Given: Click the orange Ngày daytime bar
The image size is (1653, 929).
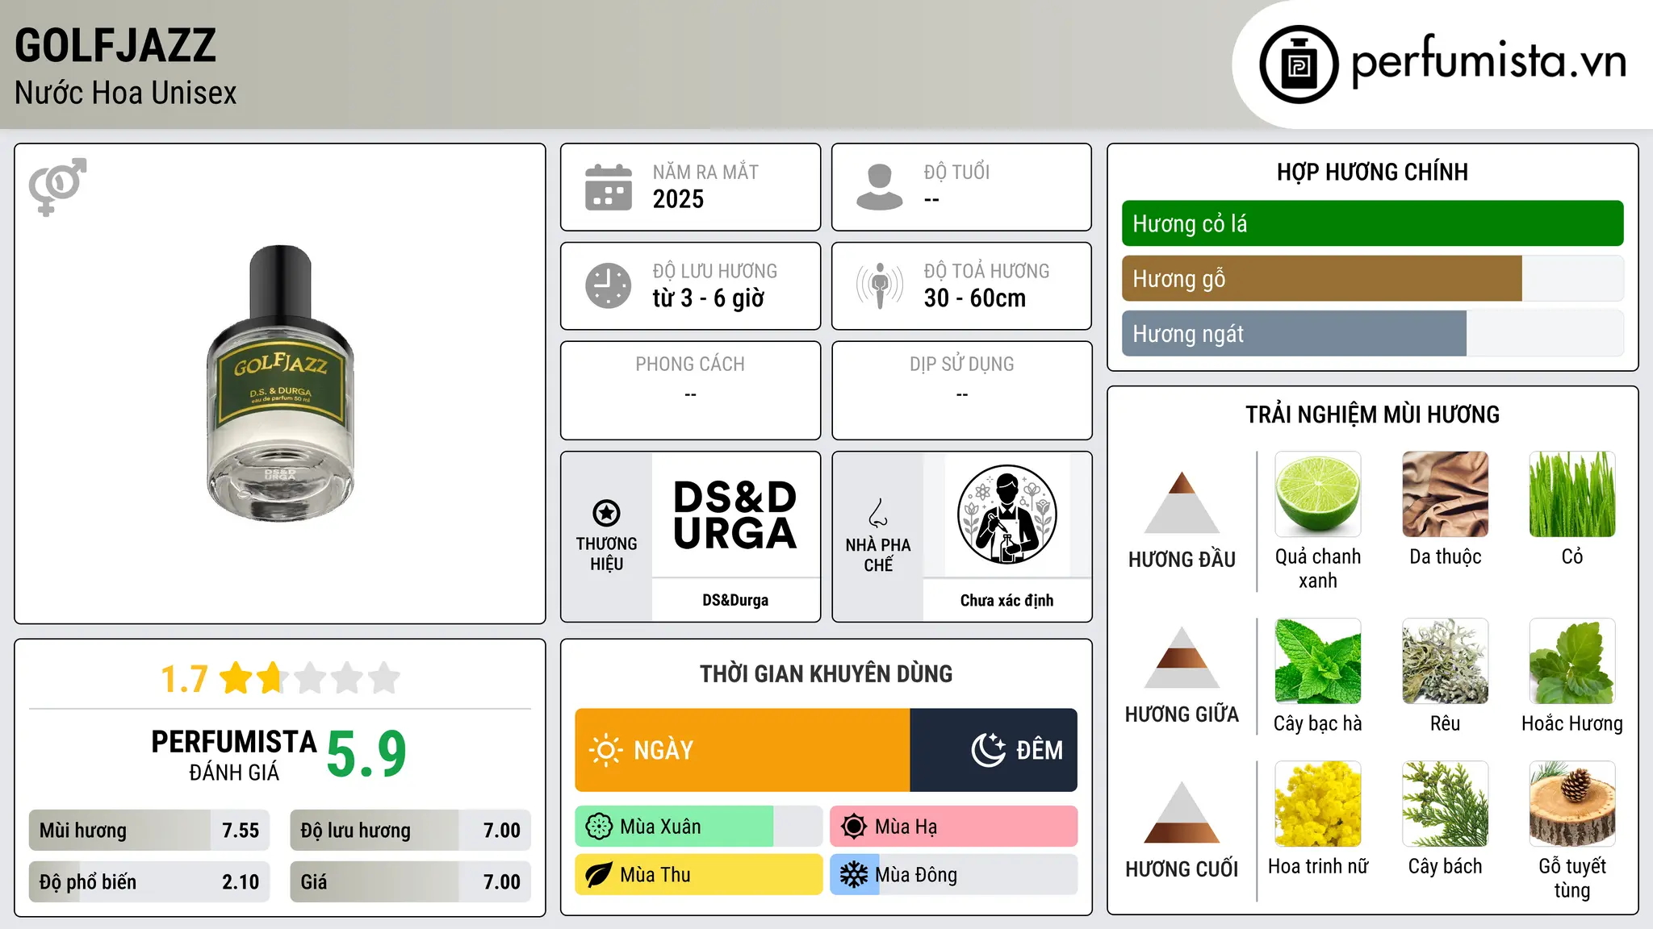Looking at the screenshot, I should click(x=743, y=750).
